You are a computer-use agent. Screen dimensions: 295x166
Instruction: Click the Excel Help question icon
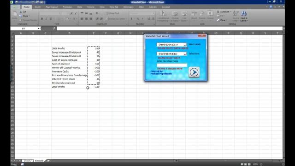coord(271,7)
